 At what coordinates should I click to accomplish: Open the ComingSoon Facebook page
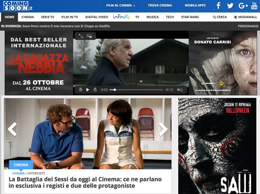pyautogui.click(x=218, y=6)
